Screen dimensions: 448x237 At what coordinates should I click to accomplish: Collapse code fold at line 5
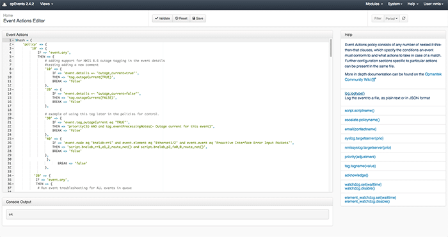[x=13, y=56]
